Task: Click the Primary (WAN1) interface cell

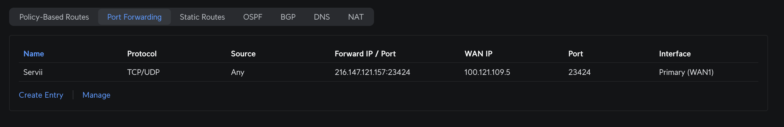Action: [x=686, y=72]
